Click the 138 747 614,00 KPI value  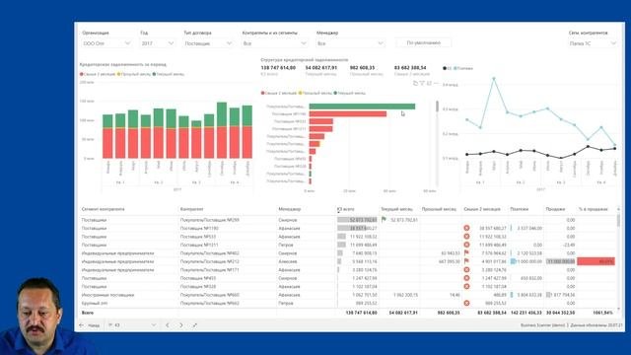click(278, 68)
